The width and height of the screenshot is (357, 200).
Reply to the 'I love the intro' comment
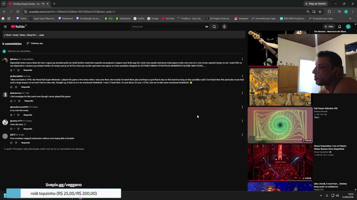(x=28, y=129)
